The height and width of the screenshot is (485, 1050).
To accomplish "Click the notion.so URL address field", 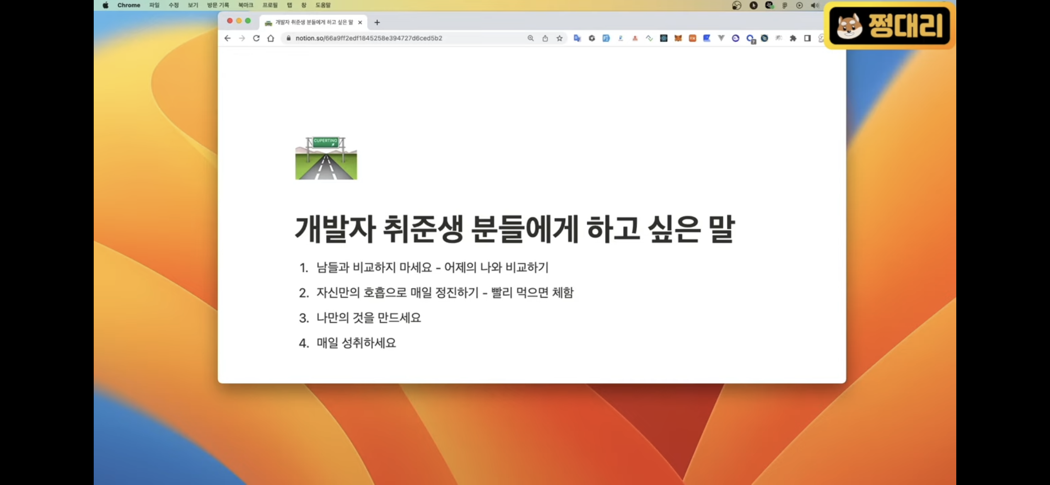I will (368, 38).
